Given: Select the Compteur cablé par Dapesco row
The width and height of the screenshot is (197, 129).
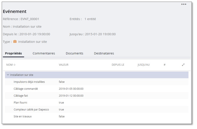Looking at the screenshot, I should (x=96, y=110).
